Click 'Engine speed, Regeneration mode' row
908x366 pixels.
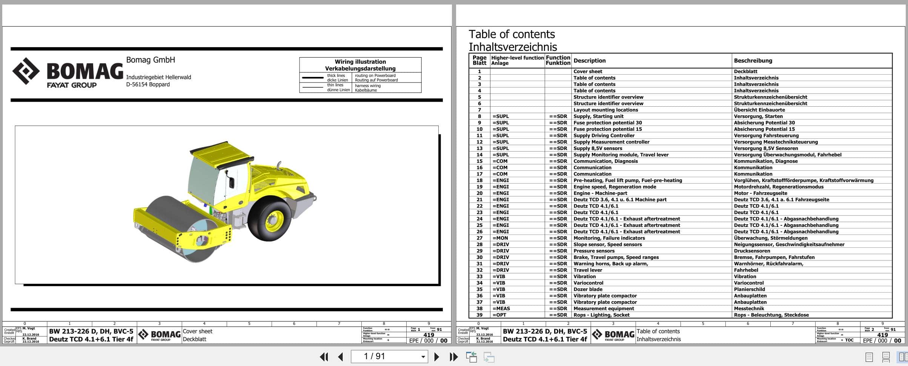680,187
